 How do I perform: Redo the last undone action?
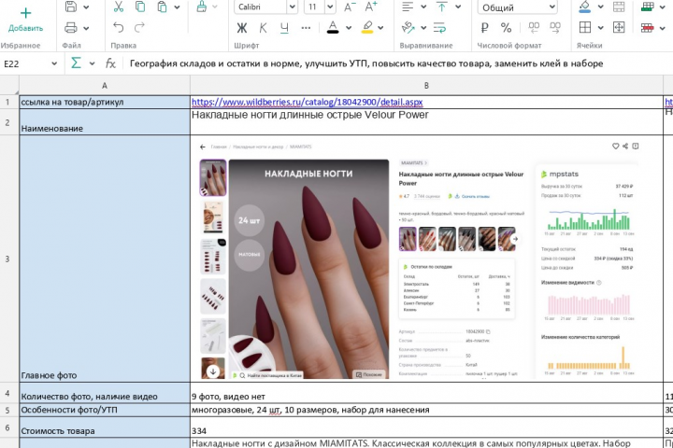tap(139, 28)
